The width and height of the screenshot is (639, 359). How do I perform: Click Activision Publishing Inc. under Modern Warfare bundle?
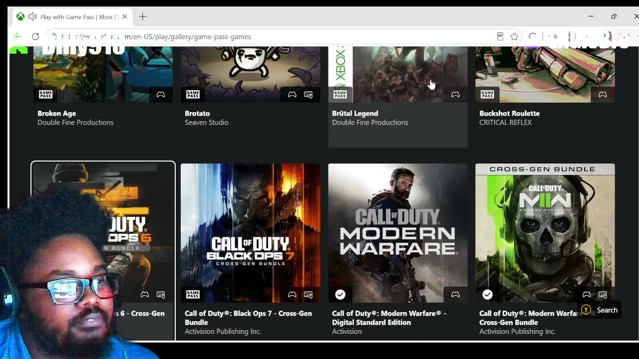tap(517, 331)
